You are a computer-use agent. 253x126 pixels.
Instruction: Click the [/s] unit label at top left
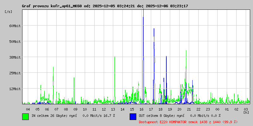point(9,11)
